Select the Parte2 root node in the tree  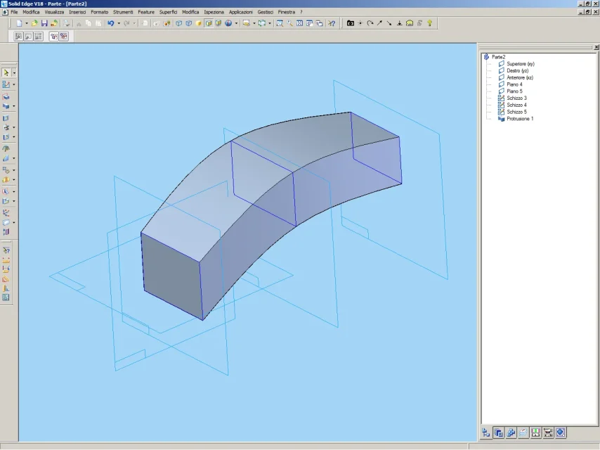pyautogui.click(x=499, y=57)
